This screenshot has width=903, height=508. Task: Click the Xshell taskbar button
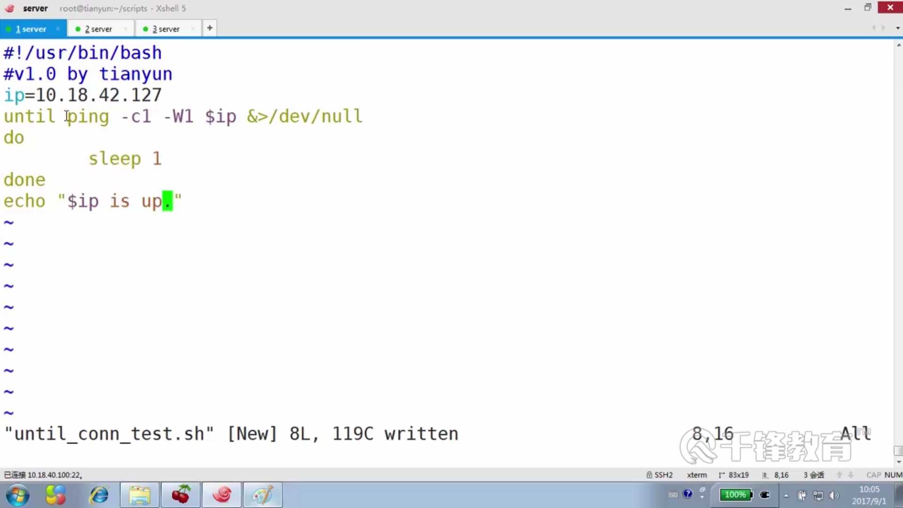point(222,495)
